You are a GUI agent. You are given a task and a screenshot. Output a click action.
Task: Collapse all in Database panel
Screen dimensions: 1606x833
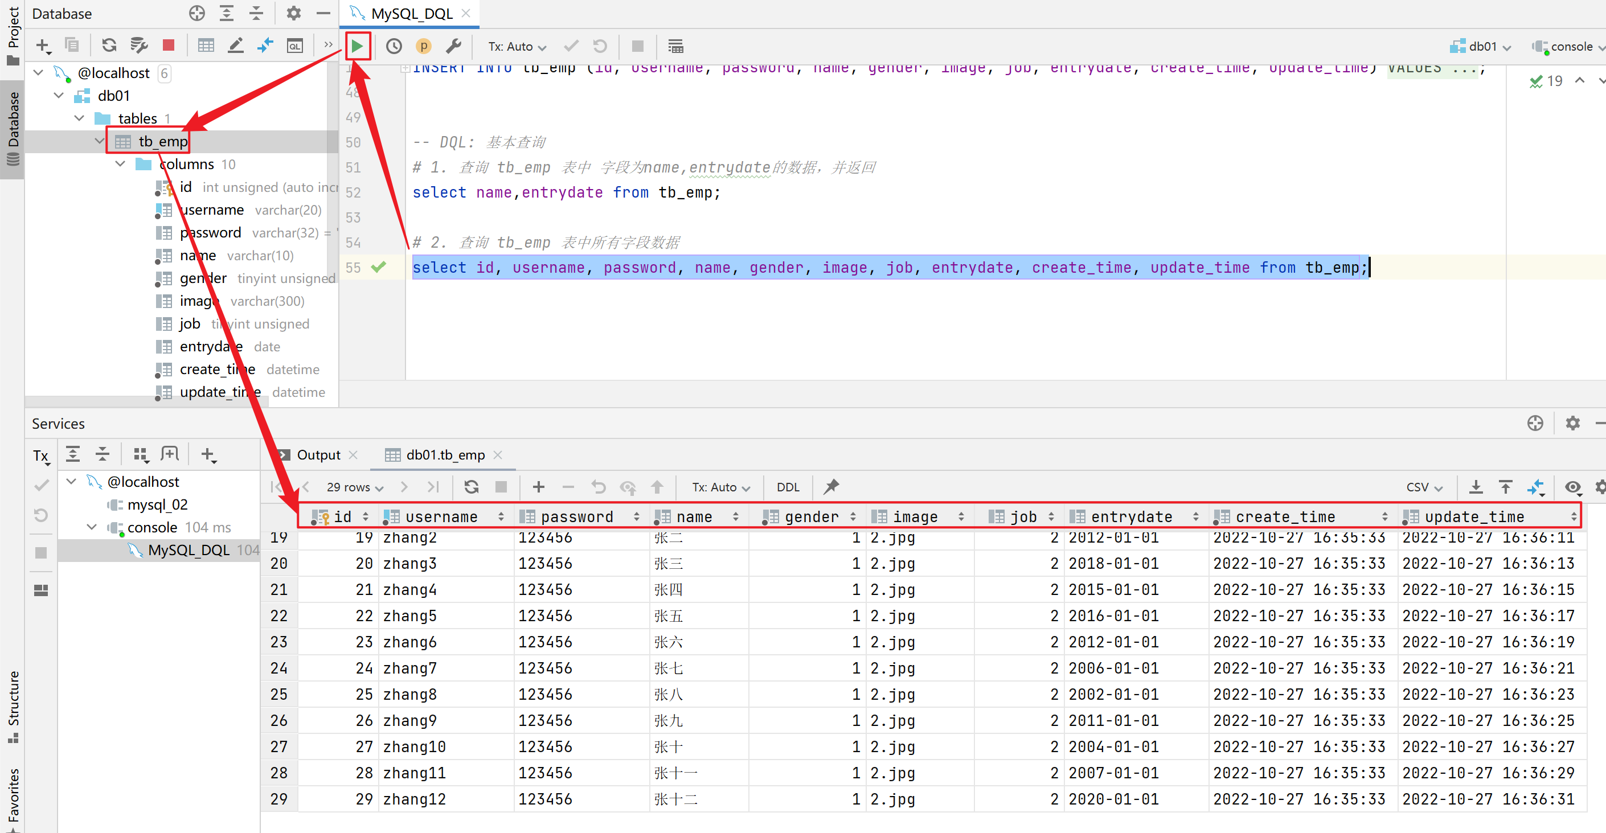[256, 13]
